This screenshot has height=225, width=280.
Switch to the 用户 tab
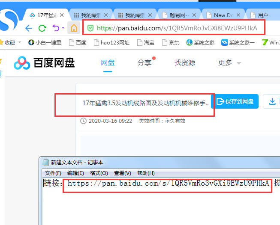263,15
